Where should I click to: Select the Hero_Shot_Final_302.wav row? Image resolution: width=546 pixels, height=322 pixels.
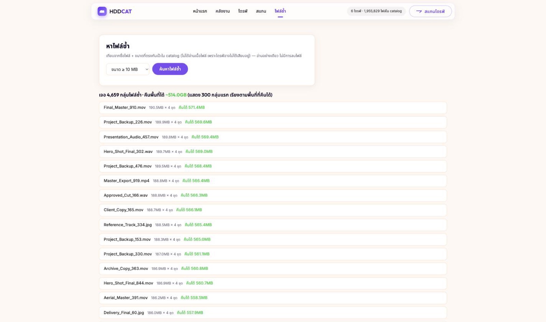click(273, 152)
